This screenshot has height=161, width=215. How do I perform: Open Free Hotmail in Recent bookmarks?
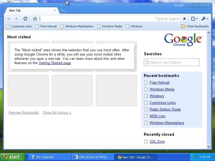(x=160, y=83)
